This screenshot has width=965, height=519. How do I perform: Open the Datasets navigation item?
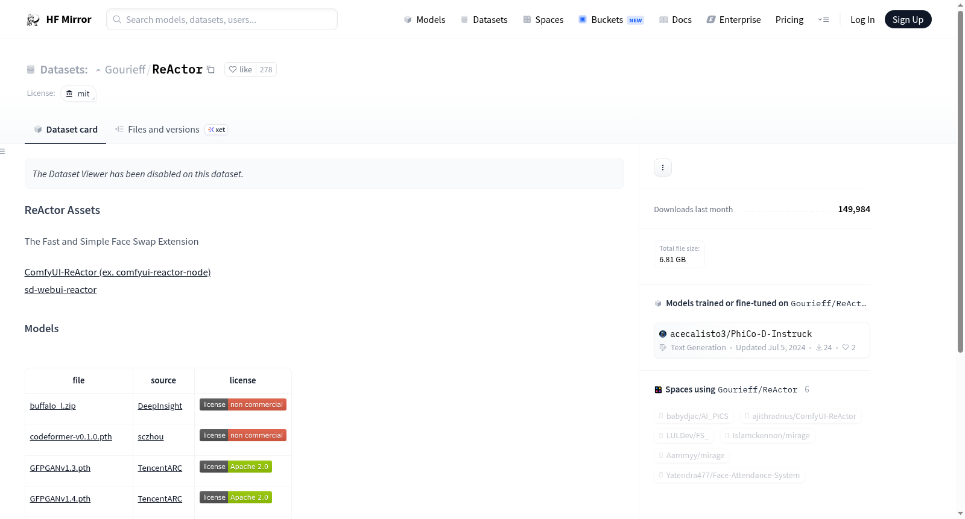pyautogui.click(x=484, y=20)
